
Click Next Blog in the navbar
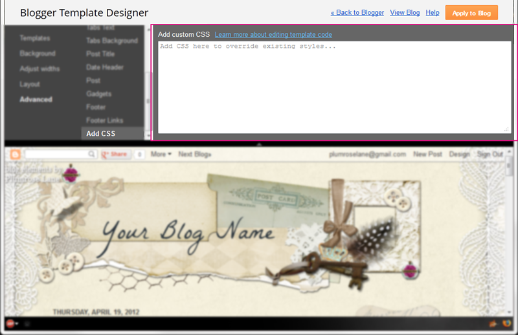pyautogui.click(x=195, y=154)
